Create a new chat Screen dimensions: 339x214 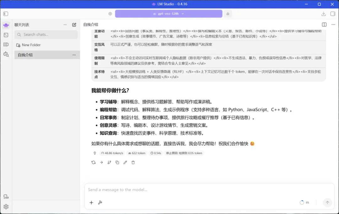74,25
